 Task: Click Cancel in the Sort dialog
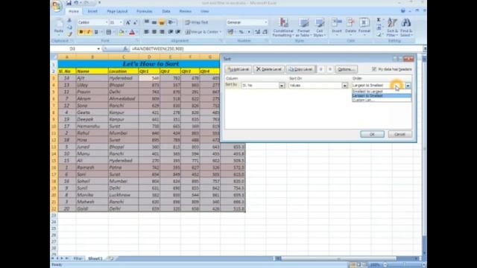click(399, 134)
